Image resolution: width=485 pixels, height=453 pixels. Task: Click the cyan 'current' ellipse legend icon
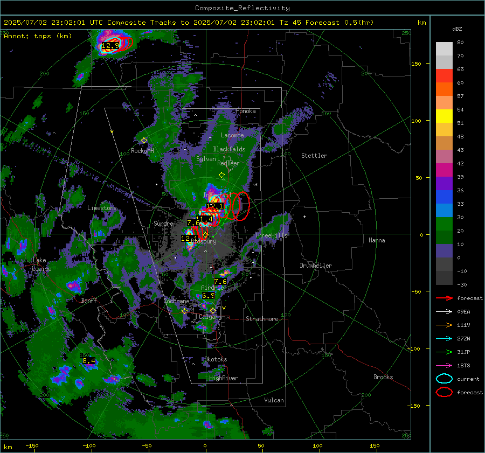pos(444,379)
